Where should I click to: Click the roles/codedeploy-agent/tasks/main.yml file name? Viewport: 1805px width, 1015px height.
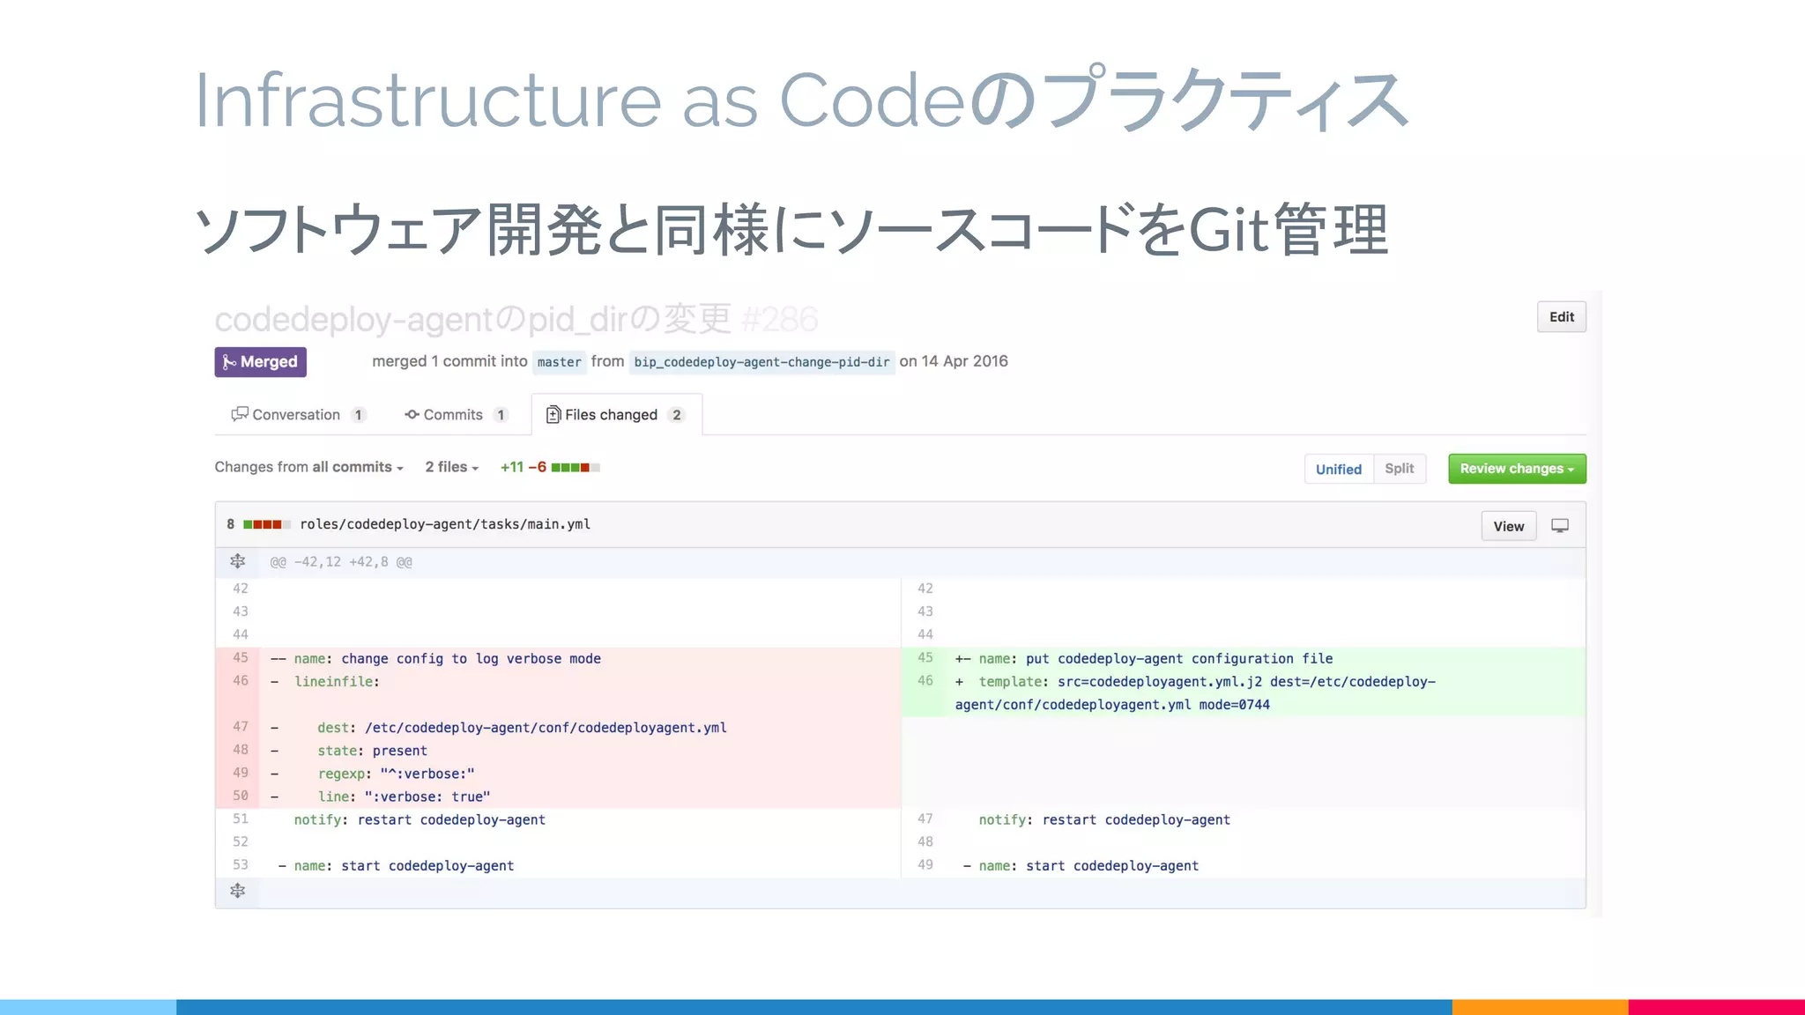[445, 524]
